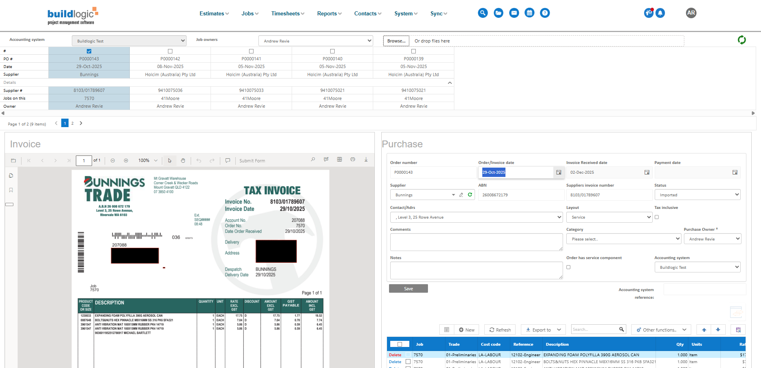The height and width of the screenshot is (368, 761).
Task: Open the Contacts menu
Action: click(368, 13)
